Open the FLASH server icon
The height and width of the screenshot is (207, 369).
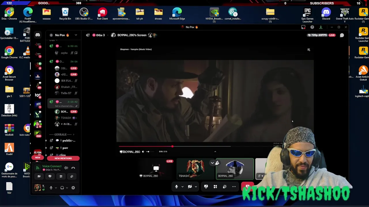coord(37,152)
